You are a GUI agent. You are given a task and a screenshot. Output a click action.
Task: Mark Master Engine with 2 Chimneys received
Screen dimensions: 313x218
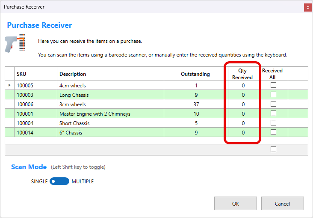pyautogui.click(x=273, y=113)
